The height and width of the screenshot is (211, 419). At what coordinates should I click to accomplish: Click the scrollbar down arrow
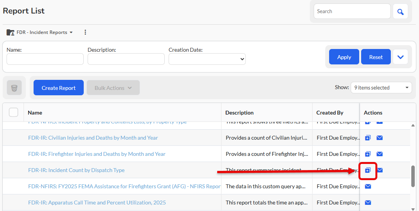(x=413, y=209)
